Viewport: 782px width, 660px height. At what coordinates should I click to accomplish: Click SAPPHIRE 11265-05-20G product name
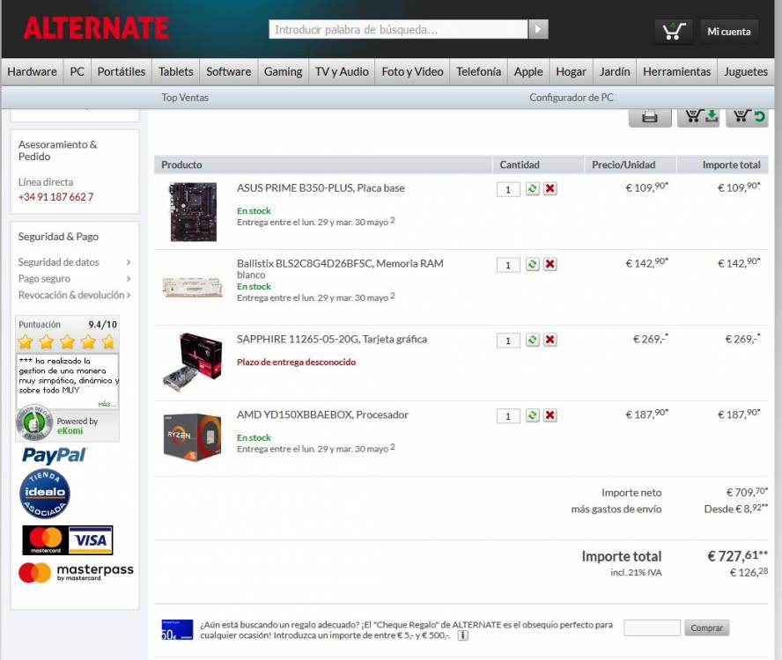[x=332, y=340]
